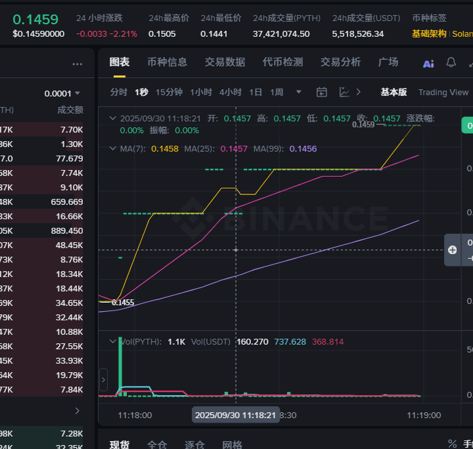Select the 15分钟 interval
The width and height of the screenshot is (473, 449).
(x=169, y=93)
